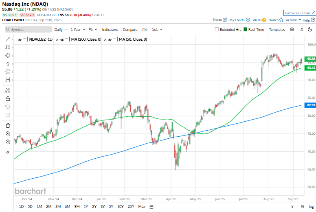Image resolution: width=316 pixels, height=212 pixels.
Task: Add NDAQ to Watch list
Action: [x=276, y=20]
